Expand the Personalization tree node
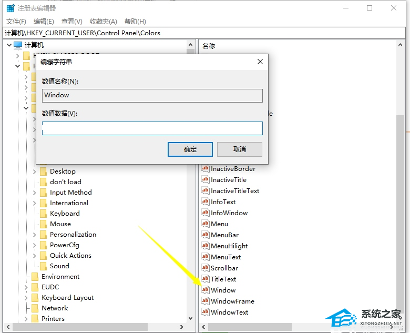 tap(34, 235)
